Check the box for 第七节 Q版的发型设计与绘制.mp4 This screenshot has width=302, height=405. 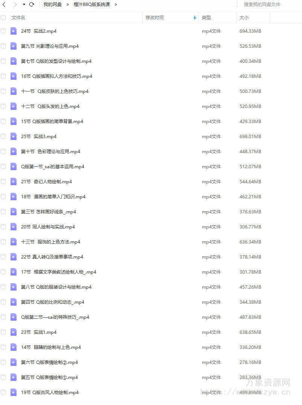[x=3, y=61]
